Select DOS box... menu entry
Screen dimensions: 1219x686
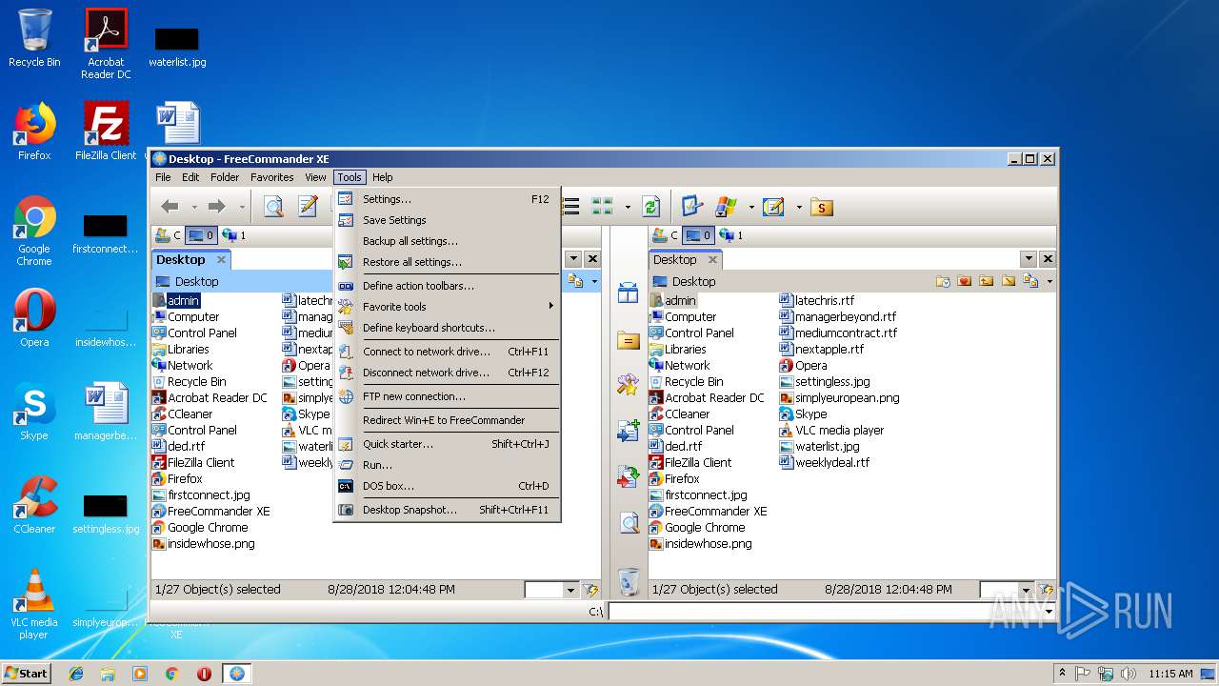point(447,486)
